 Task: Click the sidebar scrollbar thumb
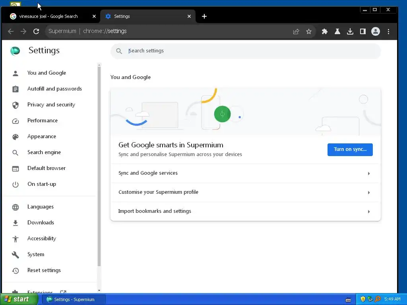[x=99, y=166]
